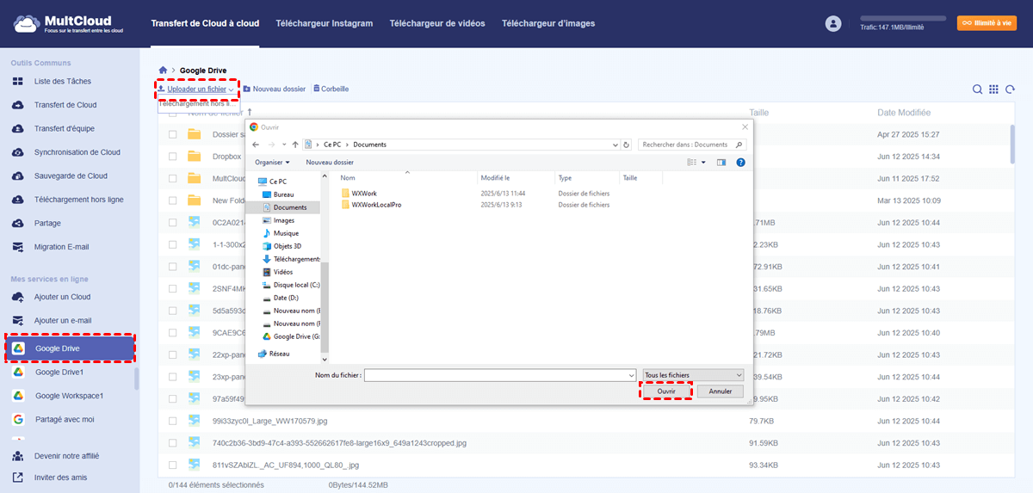Open Synchronisation de Cloud in sidebar
Screen dimensions: 1033x493
77,152
